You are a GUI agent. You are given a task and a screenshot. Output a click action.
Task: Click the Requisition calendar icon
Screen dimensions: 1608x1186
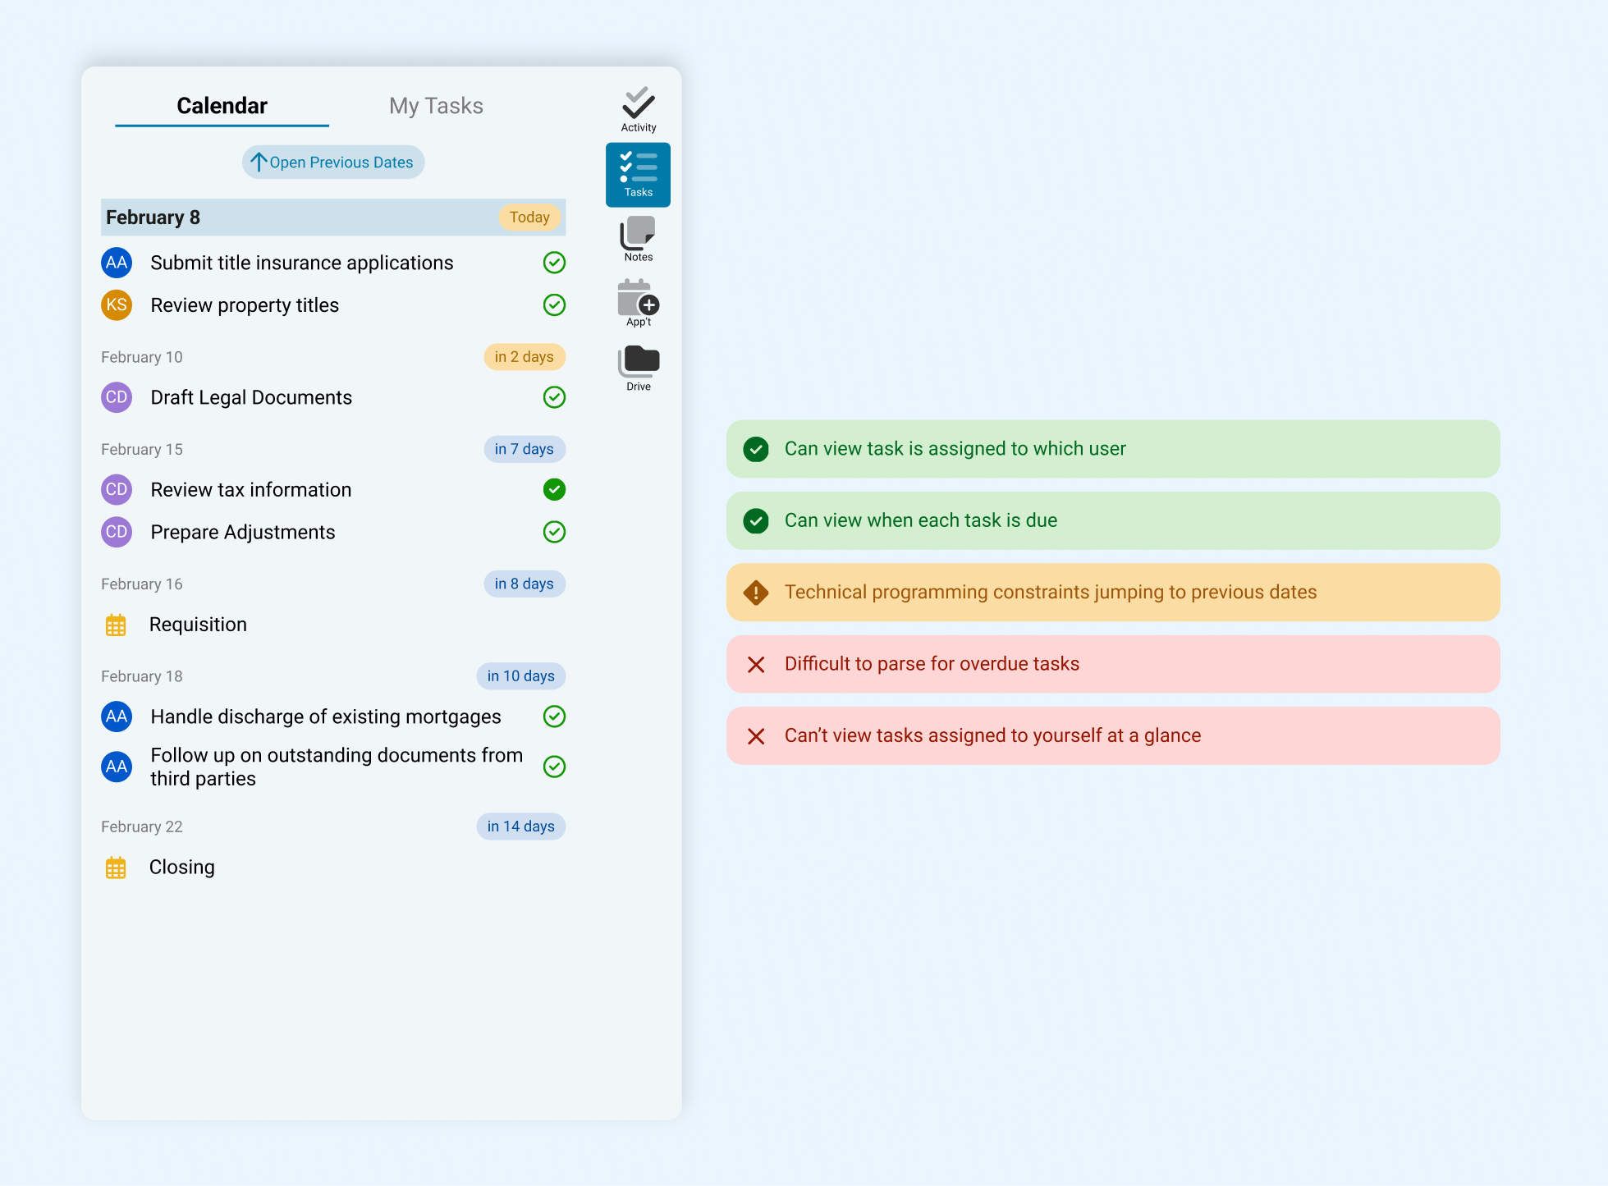click(x=116, y=625)
